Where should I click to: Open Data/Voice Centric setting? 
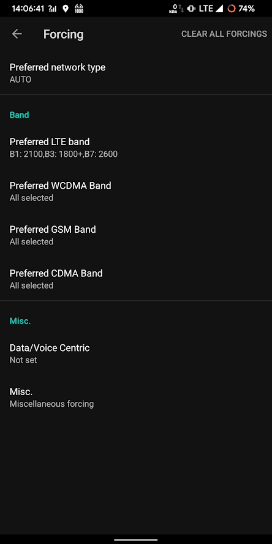pos(136,353)
